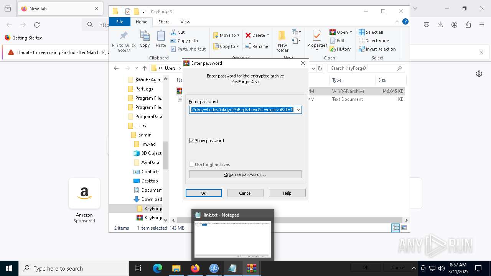Screen dimensions: 491x276
Task: Open the Copy to dropdown
Action: [x=226, y=46]
